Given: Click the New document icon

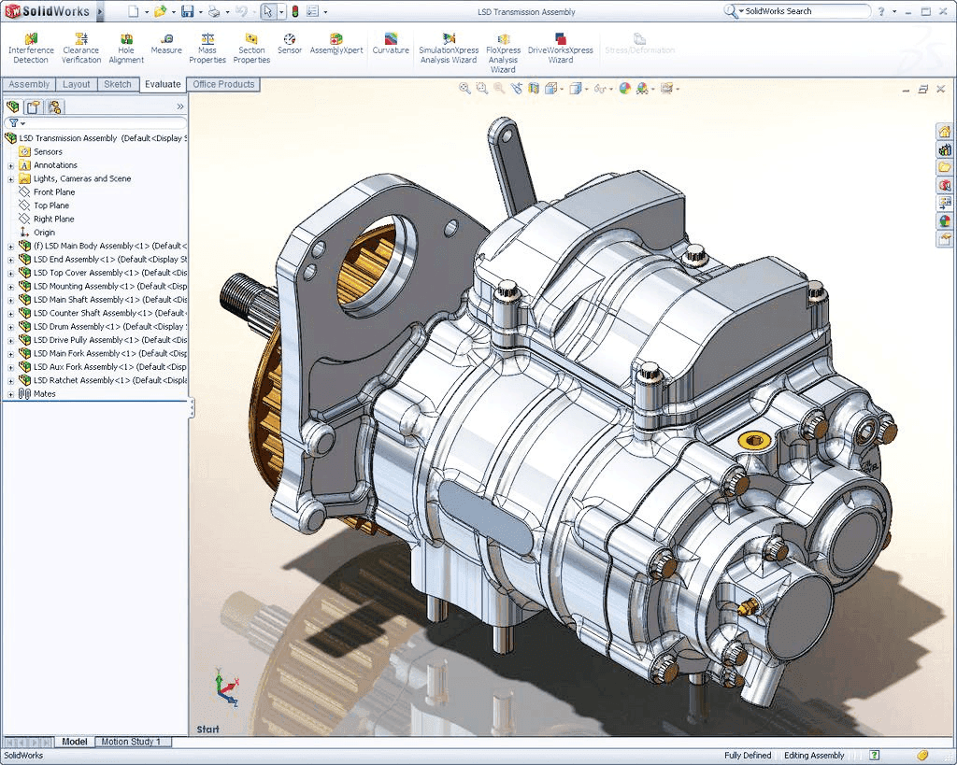Looking at the screenshot, I should point(133,11).
